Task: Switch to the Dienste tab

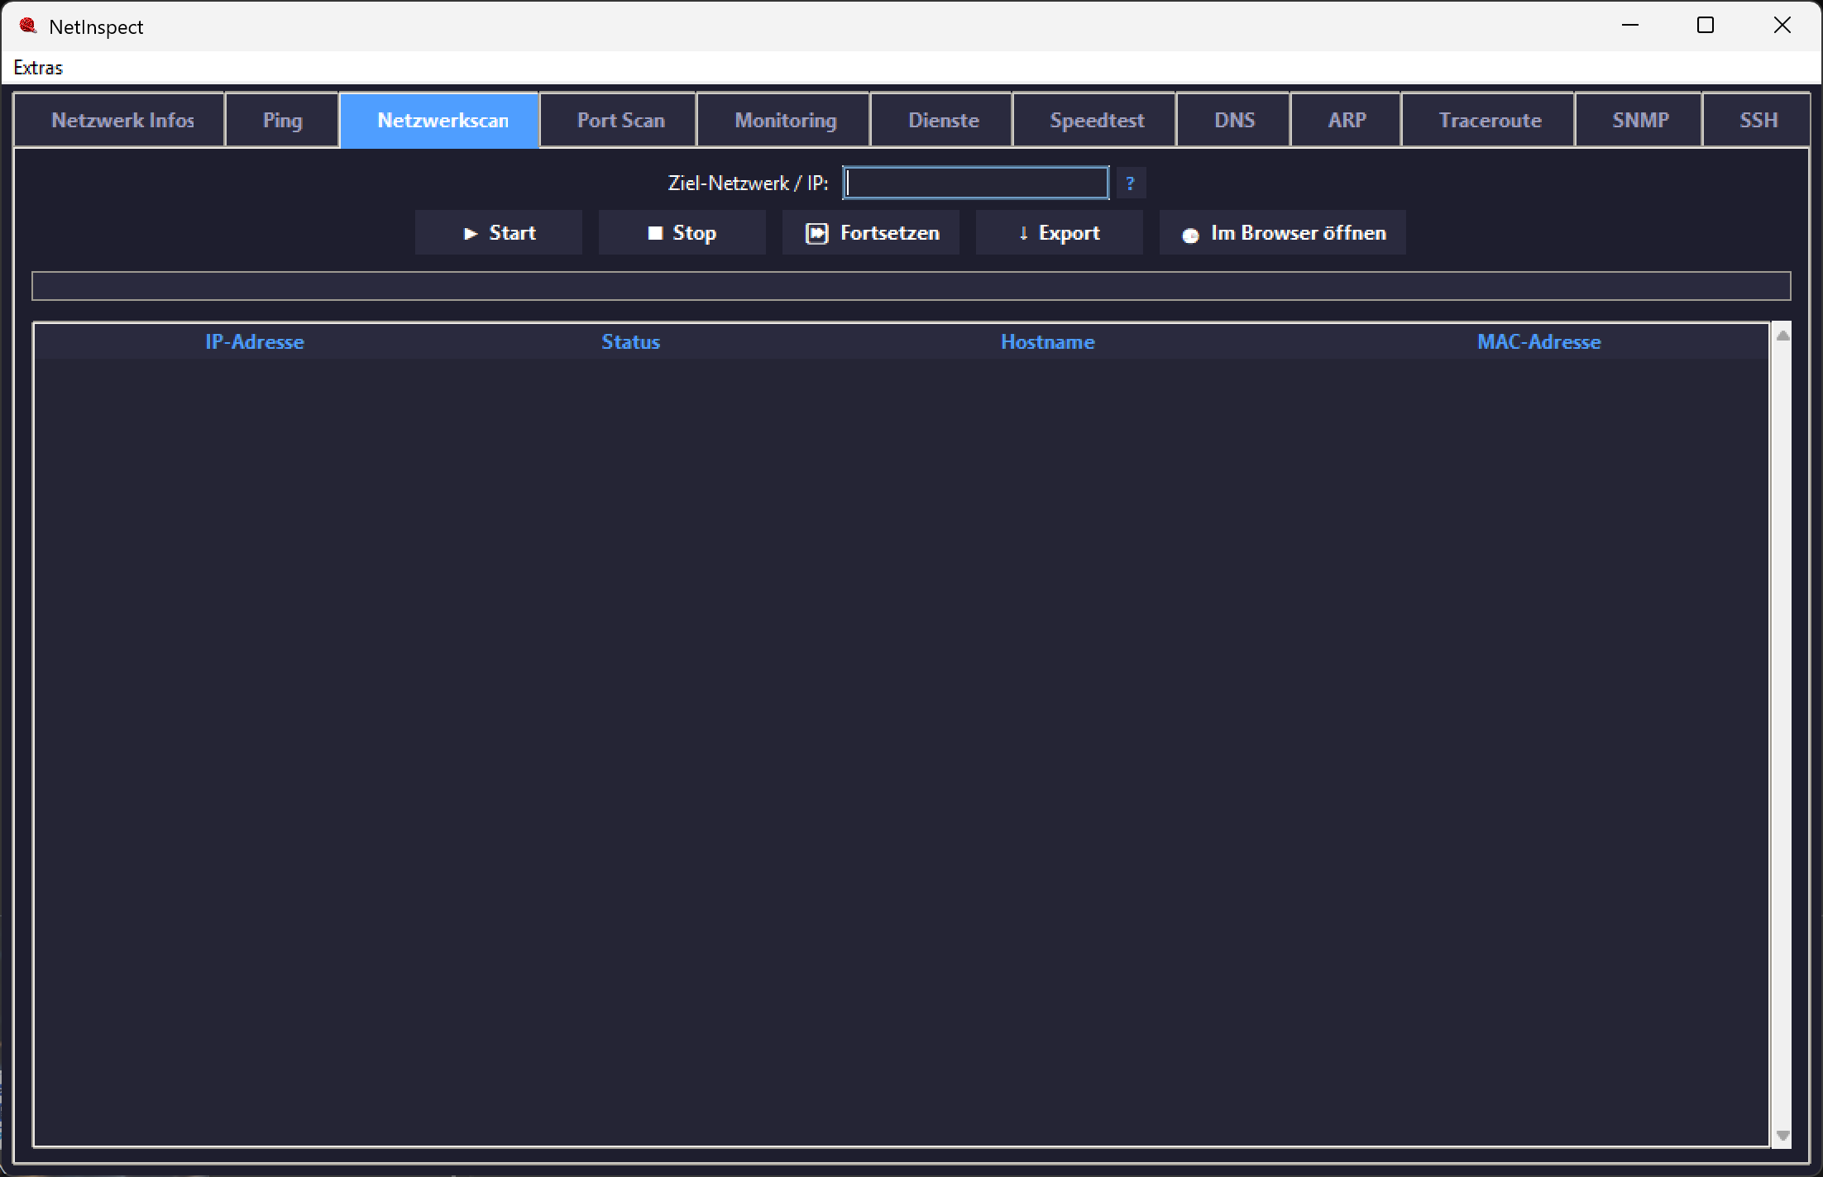Action: [943, 121]
